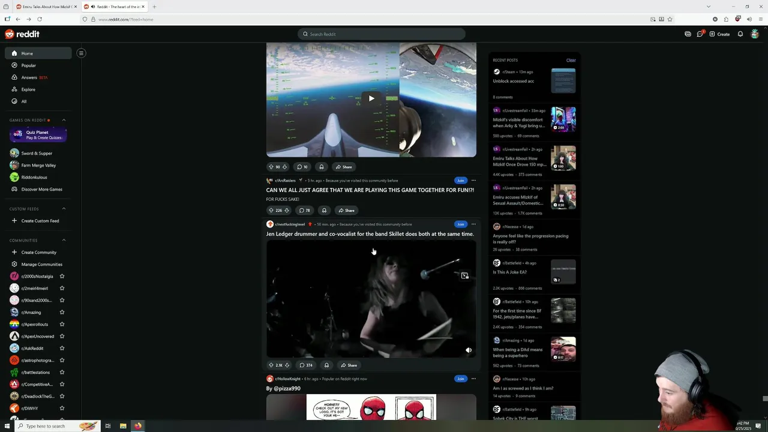This screenshot has height=432, width=768.
Task: Open the Skillet video in picture-in-picture
Action: pos(464,276)
